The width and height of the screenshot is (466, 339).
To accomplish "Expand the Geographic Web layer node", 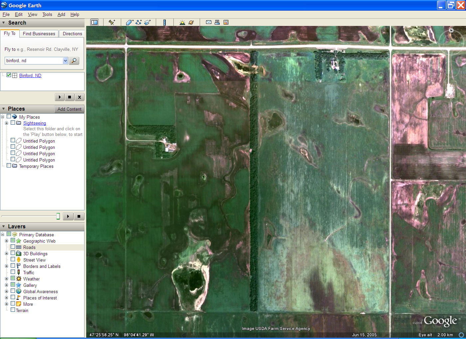I will [x=6, y=241].
